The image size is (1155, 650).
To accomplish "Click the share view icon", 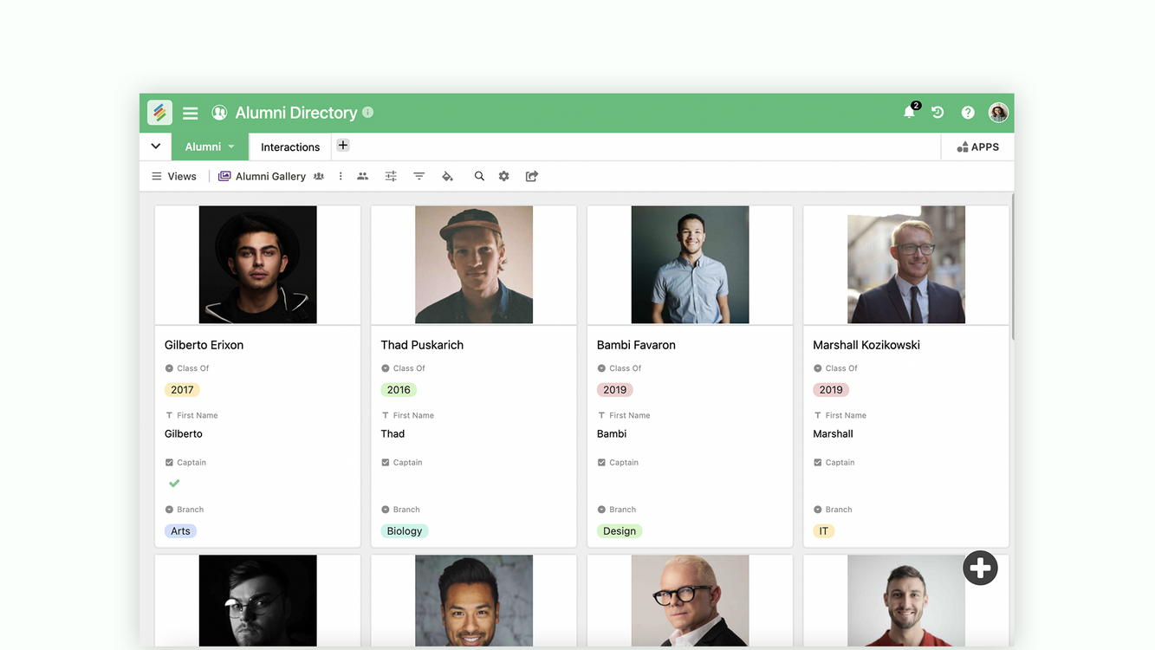I will (x=532, y=176).
